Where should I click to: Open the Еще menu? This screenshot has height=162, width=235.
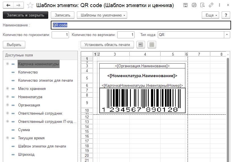210,15
